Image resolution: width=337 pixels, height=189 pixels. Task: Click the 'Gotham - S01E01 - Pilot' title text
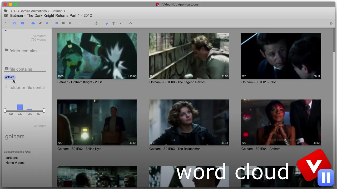coord(259,82)
